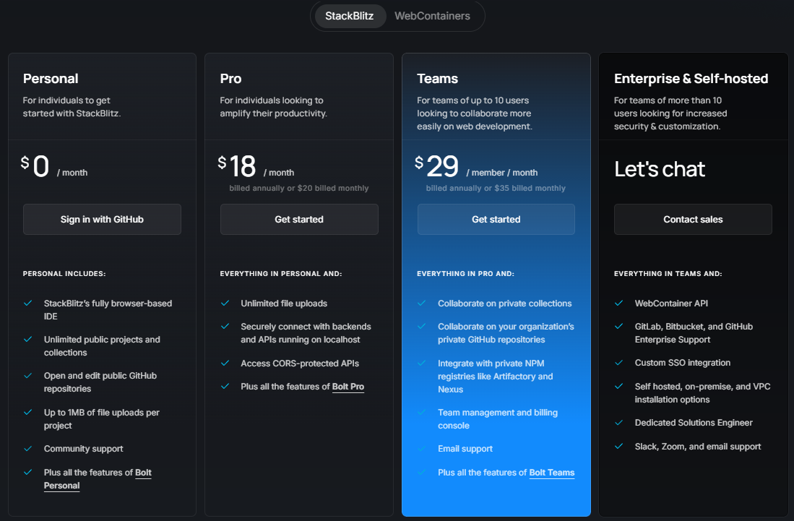Viewport: 794px width, 521px height.
Task: Click the Personal plan heading
Action: pyautogui.click(x=51, y=79)
